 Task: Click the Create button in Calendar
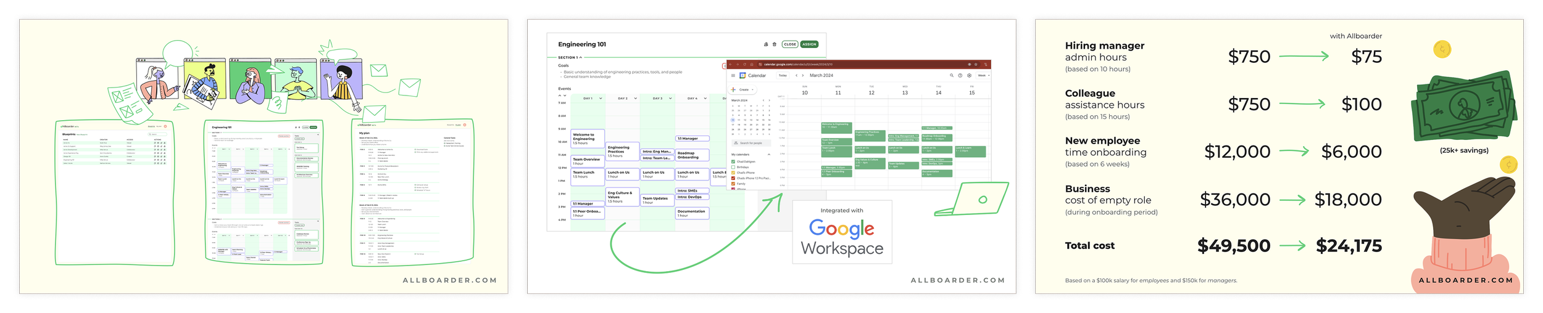(742, 90)
